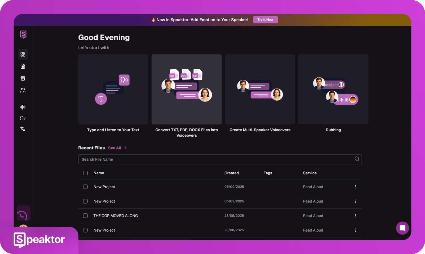
Task: Expand more options for last New Project row
Action: 355,230
